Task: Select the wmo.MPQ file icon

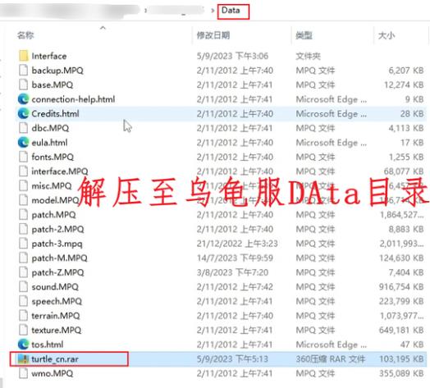Action: (23, 373)
